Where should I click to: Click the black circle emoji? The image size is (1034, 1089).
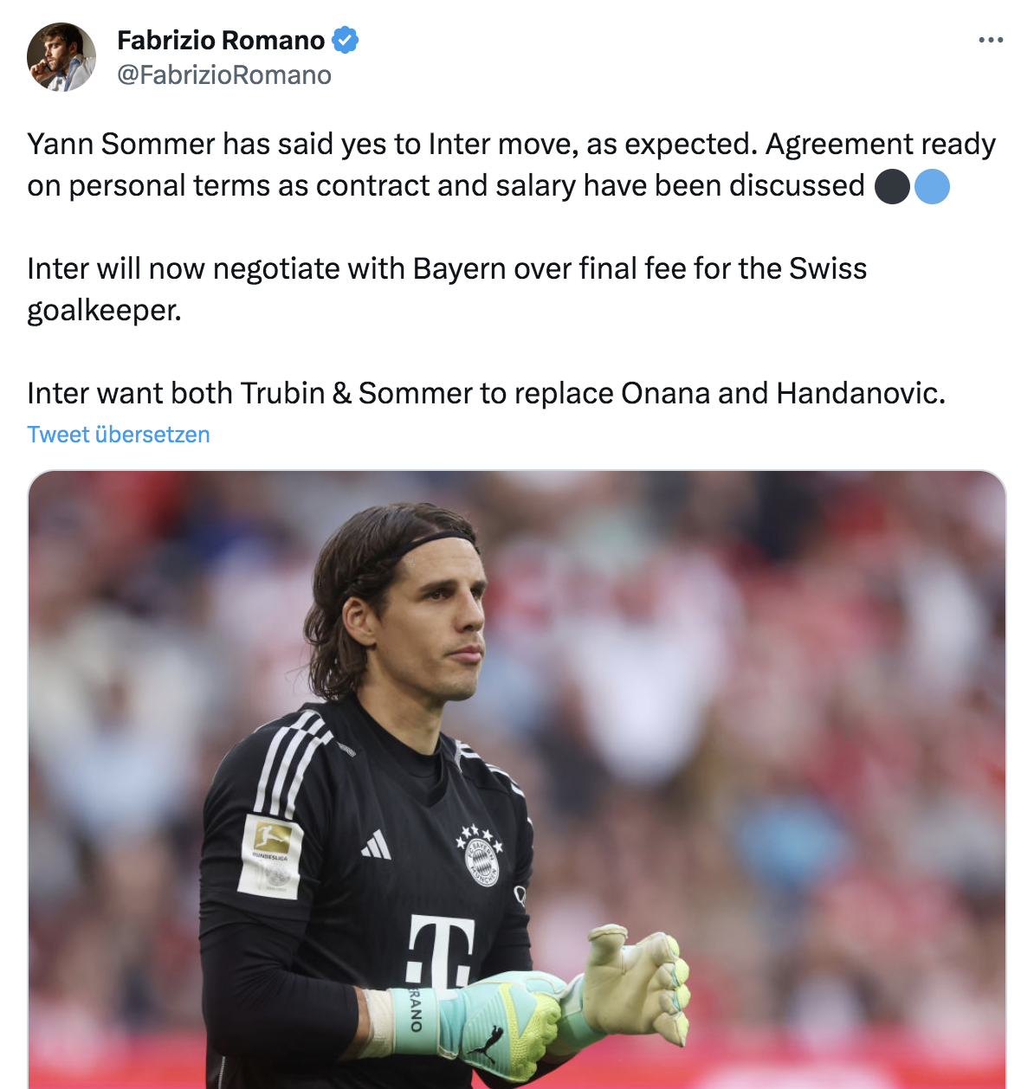(x=892, y=186)
